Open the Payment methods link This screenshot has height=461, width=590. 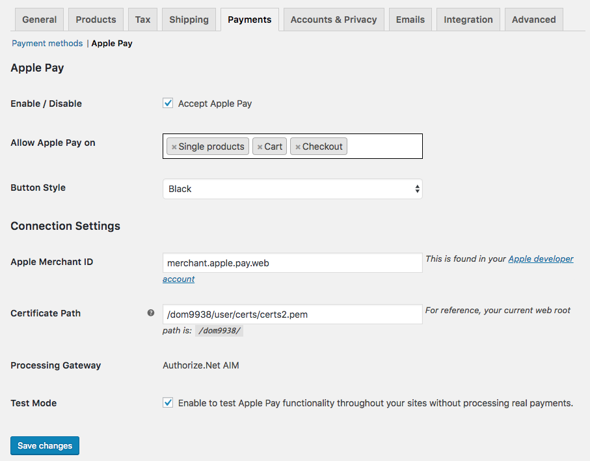pos(47,44)
